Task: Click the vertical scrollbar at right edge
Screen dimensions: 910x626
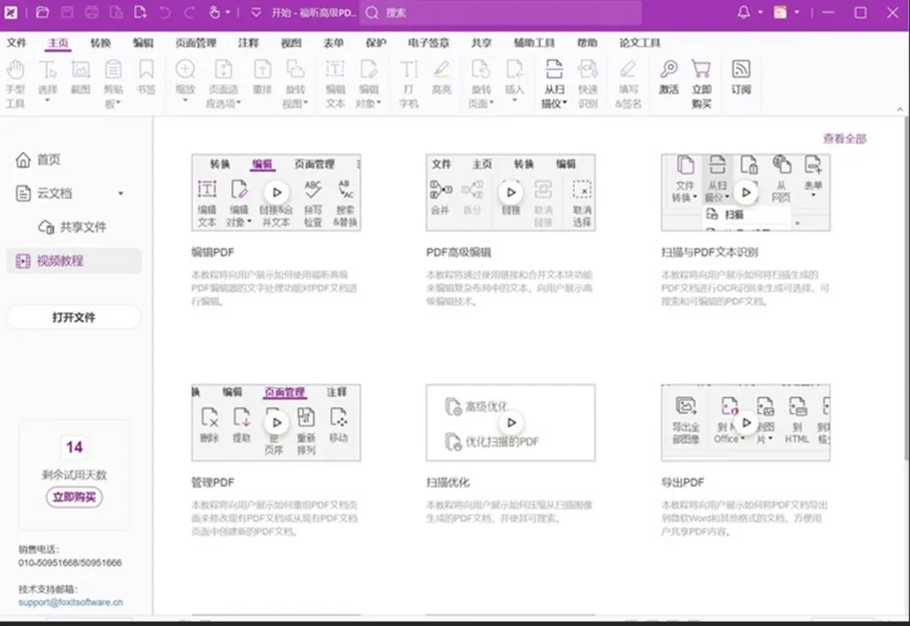Action: coord(907,290)
